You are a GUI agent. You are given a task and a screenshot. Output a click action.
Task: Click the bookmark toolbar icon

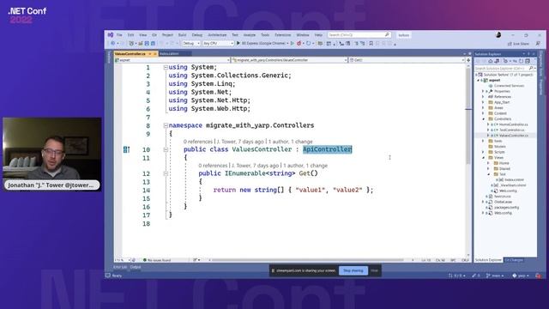(371, 44)
